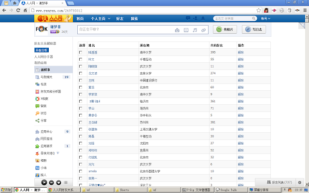Screen dimensions: 309x193
Task: Open amelia's profile link
Action: point(93,171)
